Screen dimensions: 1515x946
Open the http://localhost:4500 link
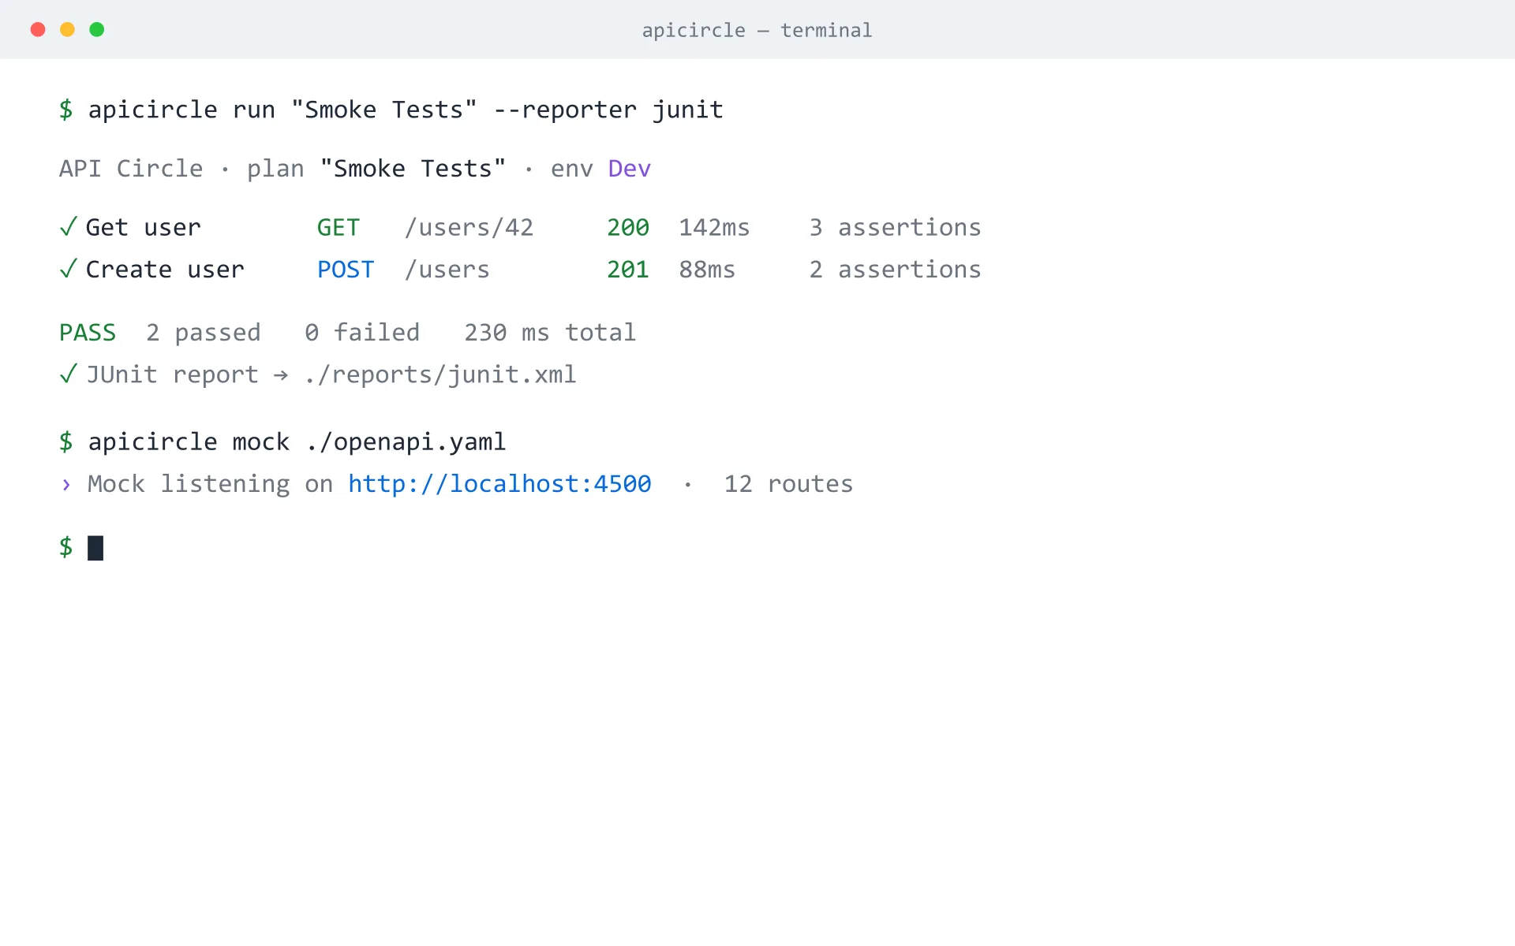coord(499,484)
